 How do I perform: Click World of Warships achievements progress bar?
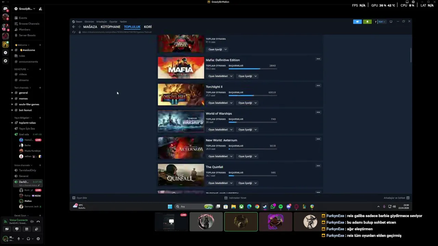coord(253,122)
